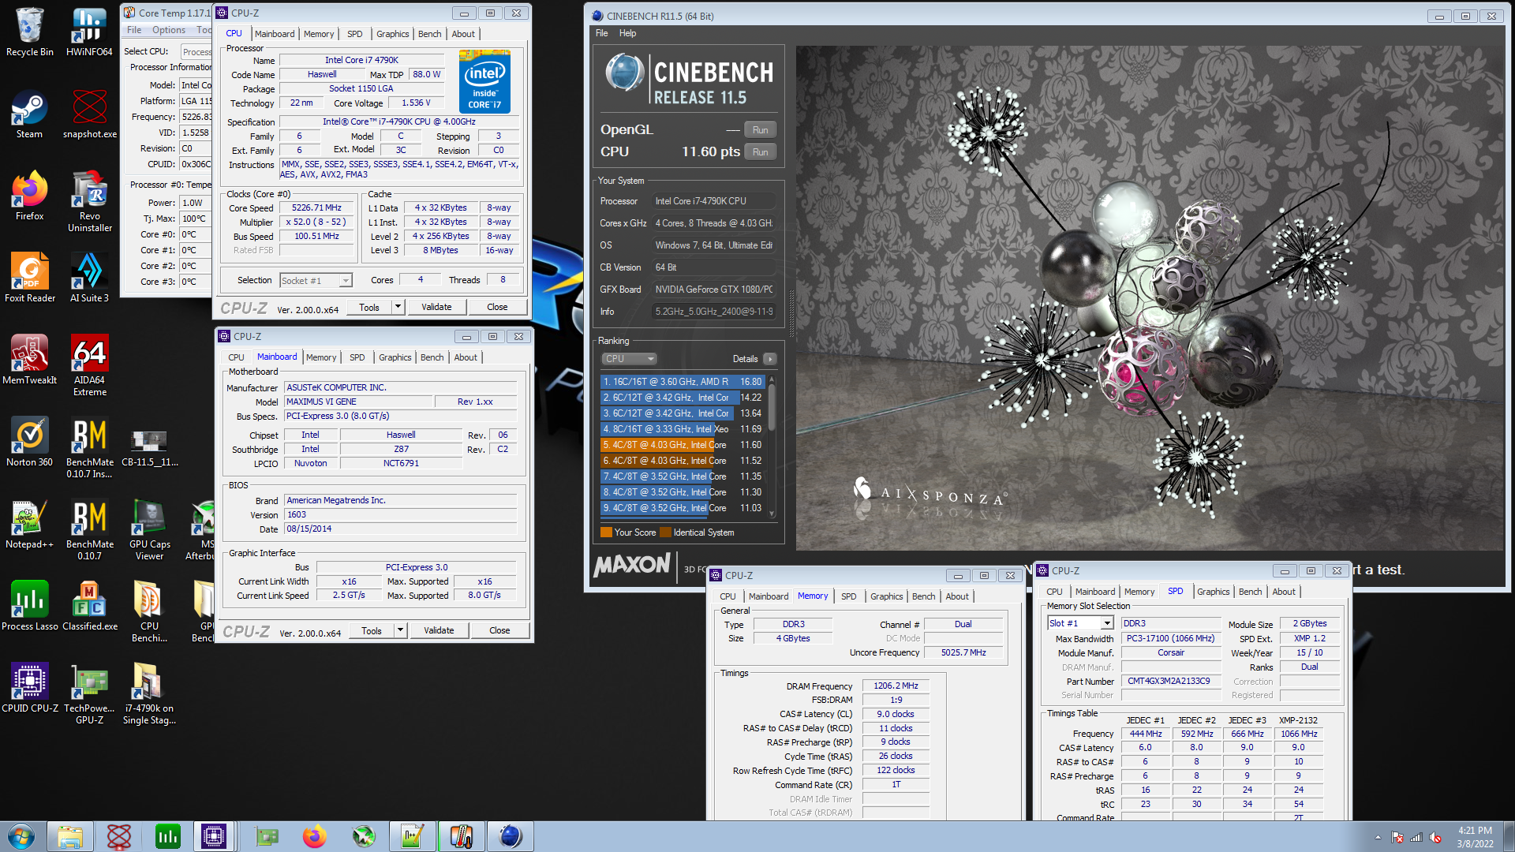Expand the Tools dropdown arrow in CPU-Z Mainboard window

[400, 630]
